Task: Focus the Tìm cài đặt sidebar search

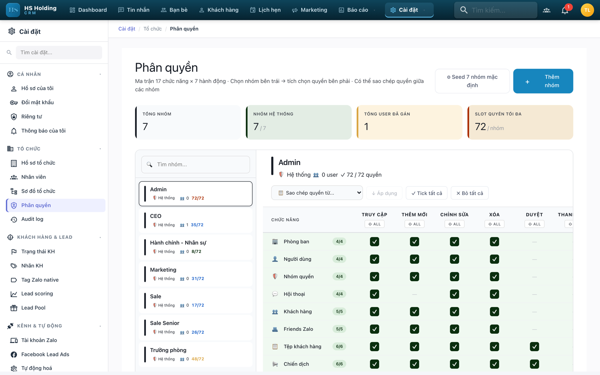Action: (59, 52)
